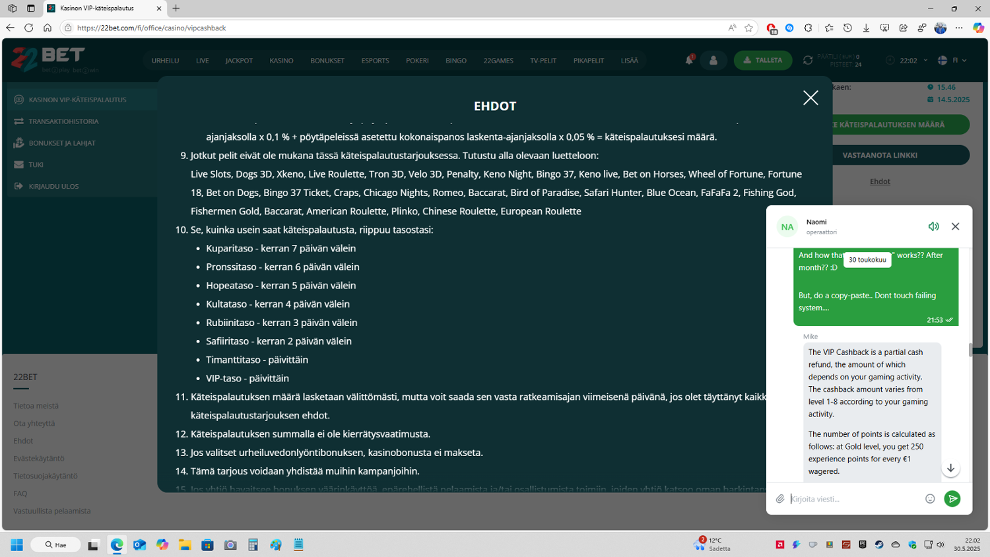Open Microsoft Edge from the taskbar

point(117,544)
